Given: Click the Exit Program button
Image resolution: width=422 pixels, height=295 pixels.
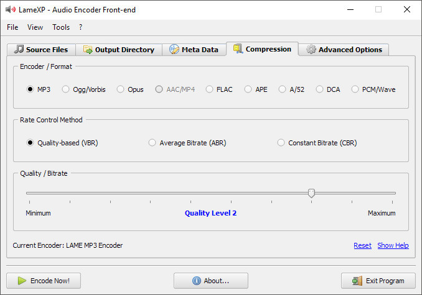Looking at the screenshot, I should (378, 281).
